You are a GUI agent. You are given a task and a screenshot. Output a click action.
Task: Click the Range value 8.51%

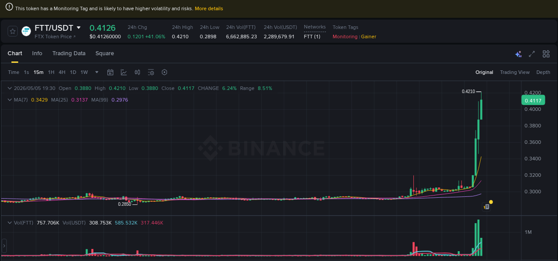tap(265, 88)
